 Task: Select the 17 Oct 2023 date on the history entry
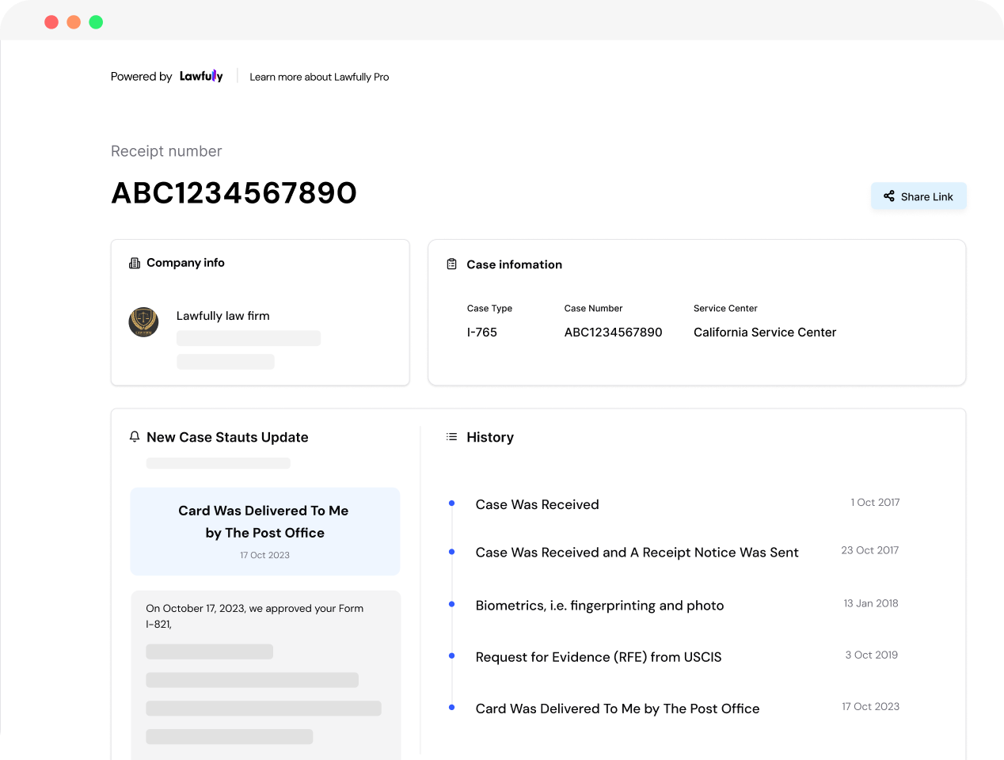tap(871, 706)
